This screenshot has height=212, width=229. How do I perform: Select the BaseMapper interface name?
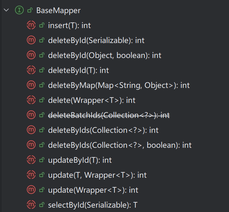58,10
